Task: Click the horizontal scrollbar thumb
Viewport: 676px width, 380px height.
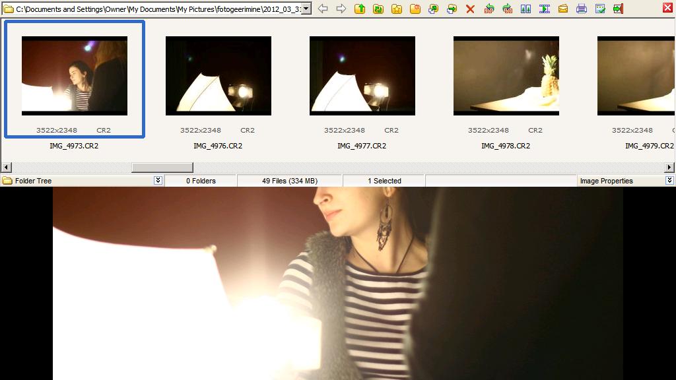Action: pyautogui.click(x=162, y=167)
